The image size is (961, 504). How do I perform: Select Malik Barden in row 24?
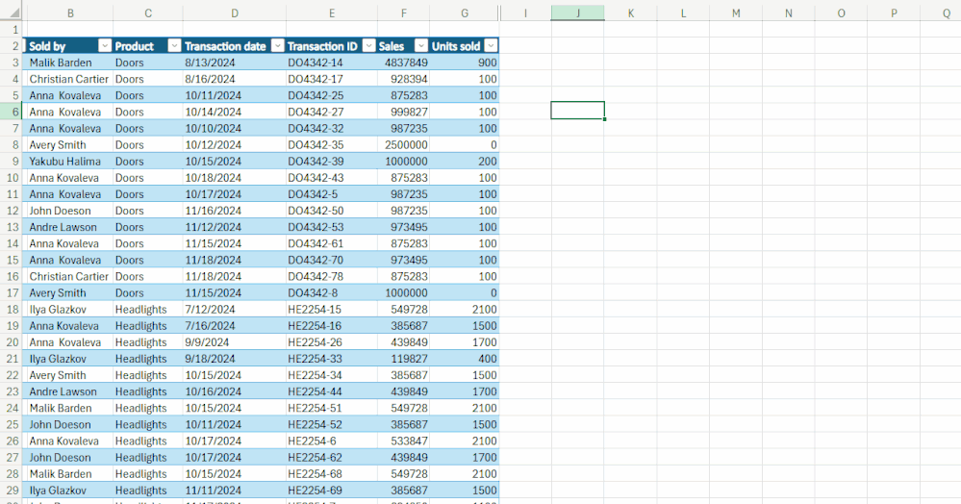click(x=68, y=408)
